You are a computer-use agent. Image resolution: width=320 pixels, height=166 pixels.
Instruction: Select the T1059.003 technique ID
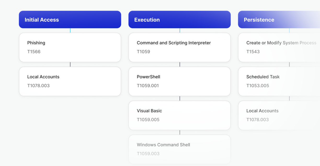pos(148,153)
